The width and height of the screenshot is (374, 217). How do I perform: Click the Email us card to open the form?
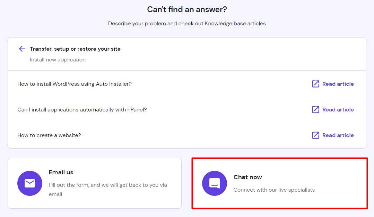95,183
